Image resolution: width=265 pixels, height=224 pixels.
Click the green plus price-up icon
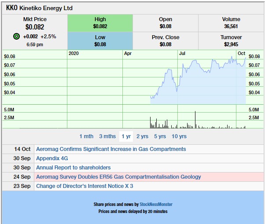click(16, 37)
